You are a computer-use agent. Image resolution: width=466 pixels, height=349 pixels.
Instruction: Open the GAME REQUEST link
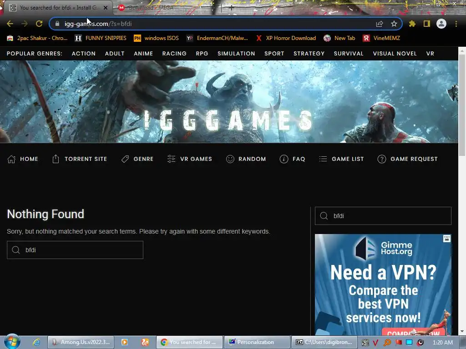pos(414,159)
